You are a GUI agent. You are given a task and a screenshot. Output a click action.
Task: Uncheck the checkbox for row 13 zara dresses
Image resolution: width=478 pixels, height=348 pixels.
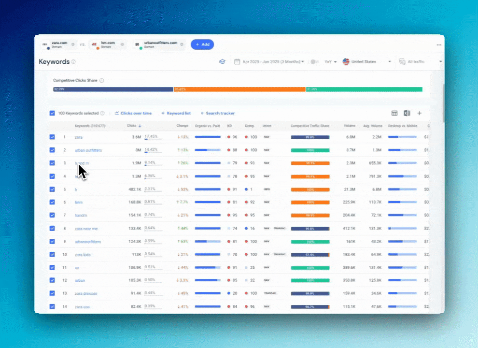52,293
